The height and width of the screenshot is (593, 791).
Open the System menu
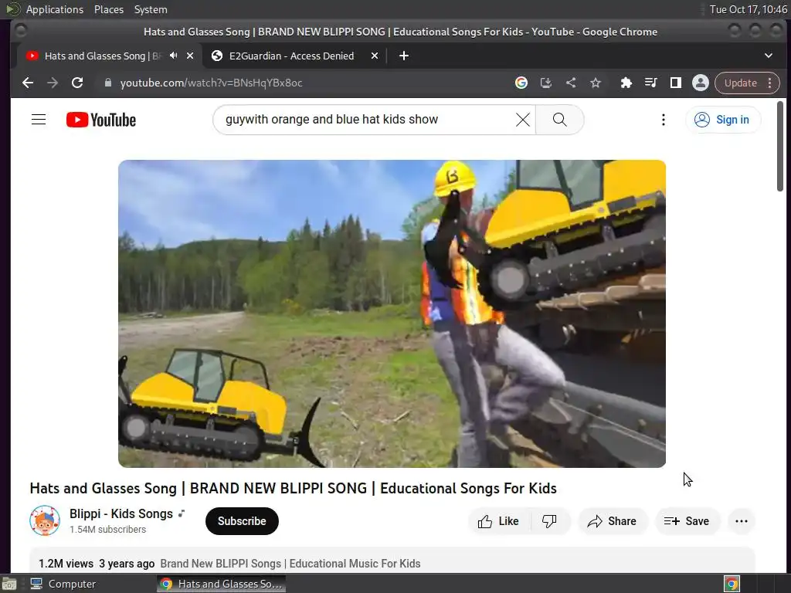pyautogui.click(x=151, y=9)
